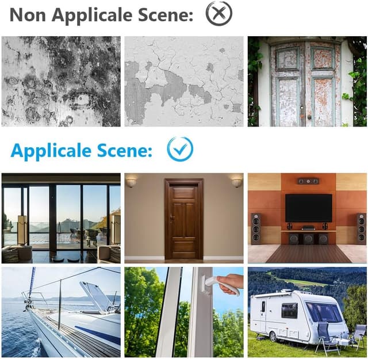Click the white window handle in hand
The image size is (368, 359).
point(220,285)
